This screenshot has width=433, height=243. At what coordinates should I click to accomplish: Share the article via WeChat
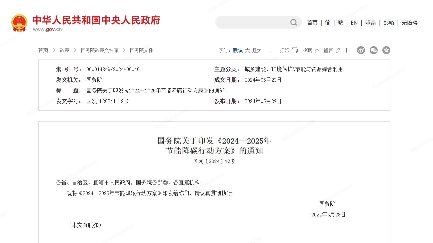373,50
